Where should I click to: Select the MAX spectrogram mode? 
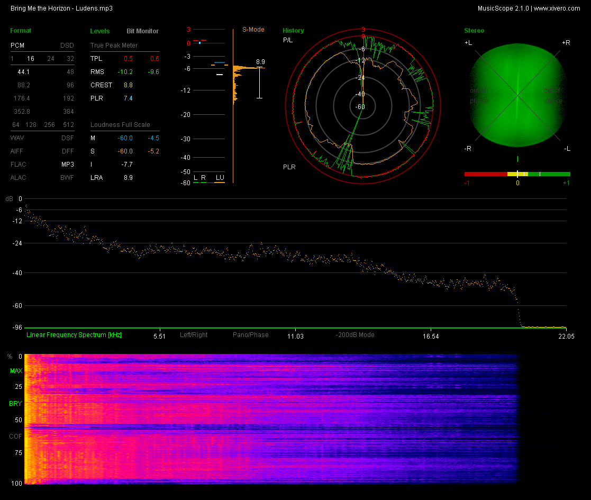(x=16, y=371)
